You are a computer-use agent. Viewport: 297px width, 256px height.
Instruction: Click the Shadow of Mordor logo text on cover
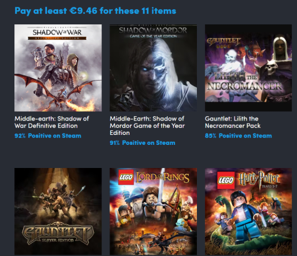pyautogui.click(x=153, y=32)
